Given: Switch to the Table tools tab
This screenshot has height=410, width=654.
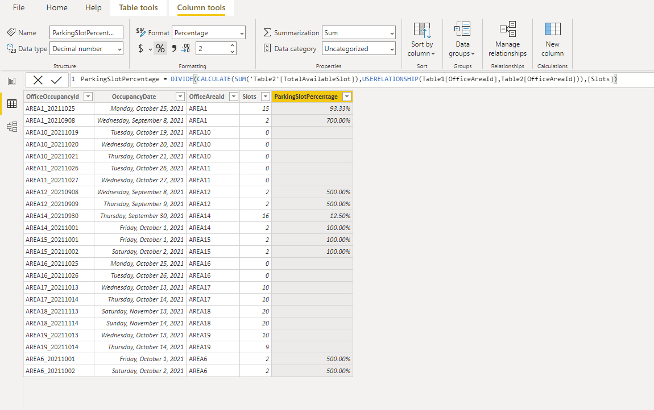Looking at the screenshot, I should click(x=138, y=7).
